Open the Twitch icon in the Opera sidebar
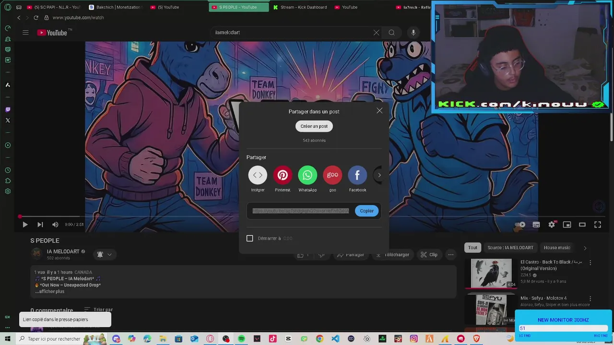 [8, 109]
